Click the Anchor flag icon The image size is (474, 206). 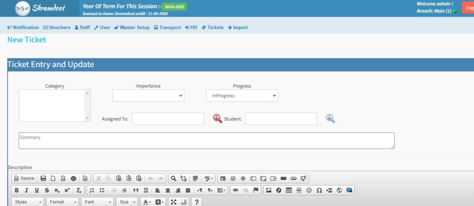click(256, 190)
